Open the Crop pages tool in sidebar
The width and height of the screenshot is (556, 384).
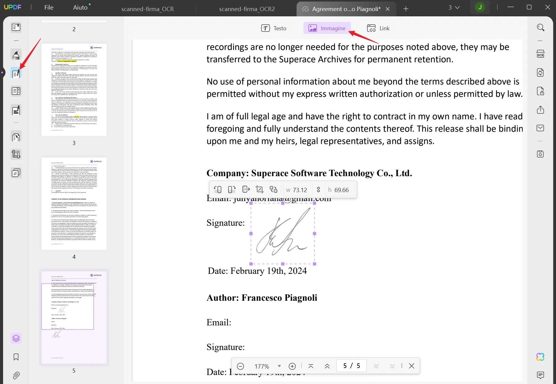pos(16,154)
